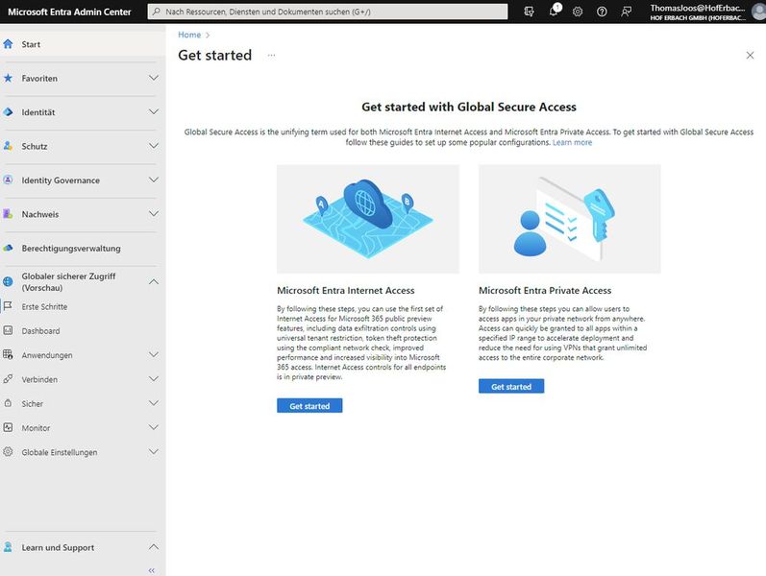Collapse the sidebar with double-chevron icon
The height and width of the screenshot is (576, 766).
click(x=152, y=569)
